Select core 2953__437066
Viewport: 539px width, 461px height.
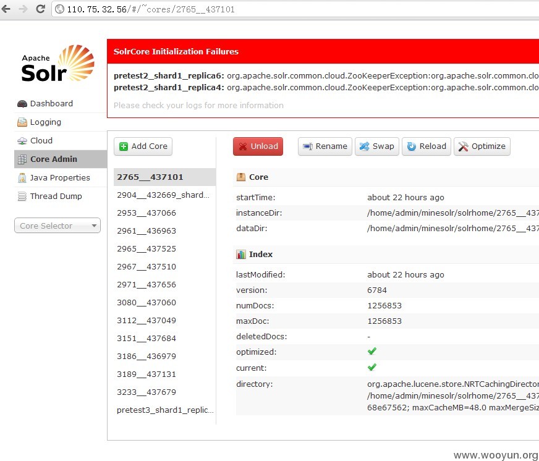click(164, 213)
